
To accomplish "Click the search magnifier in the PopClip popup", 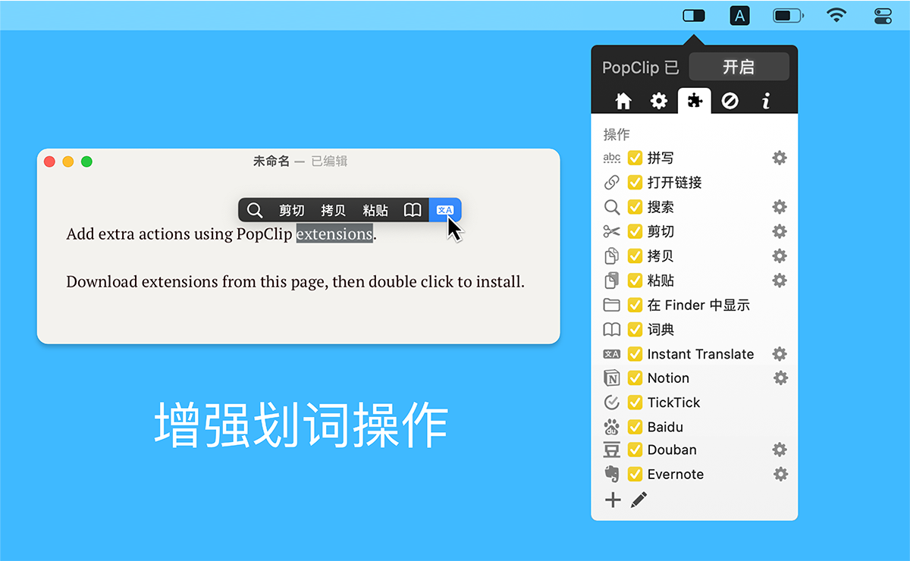I will [x=253, y=210].
